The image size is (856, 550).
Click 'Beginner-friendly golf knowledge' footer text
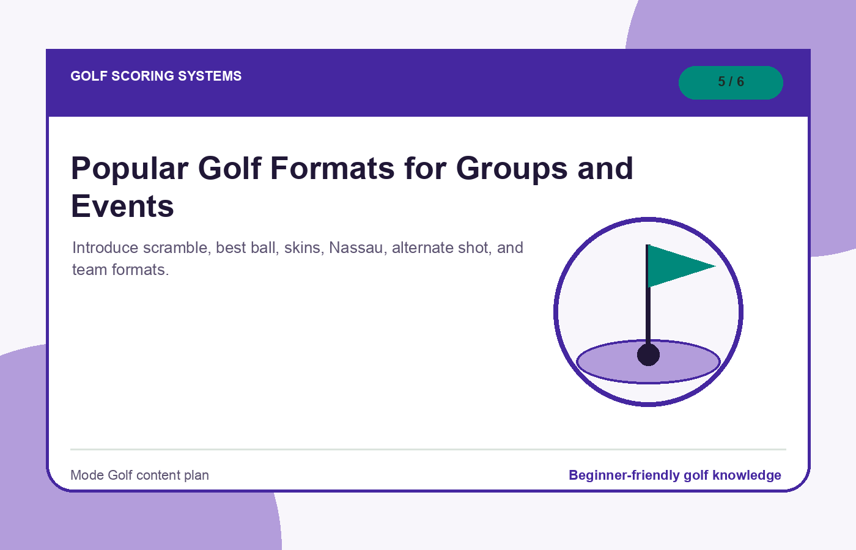(x=675, y=475)
